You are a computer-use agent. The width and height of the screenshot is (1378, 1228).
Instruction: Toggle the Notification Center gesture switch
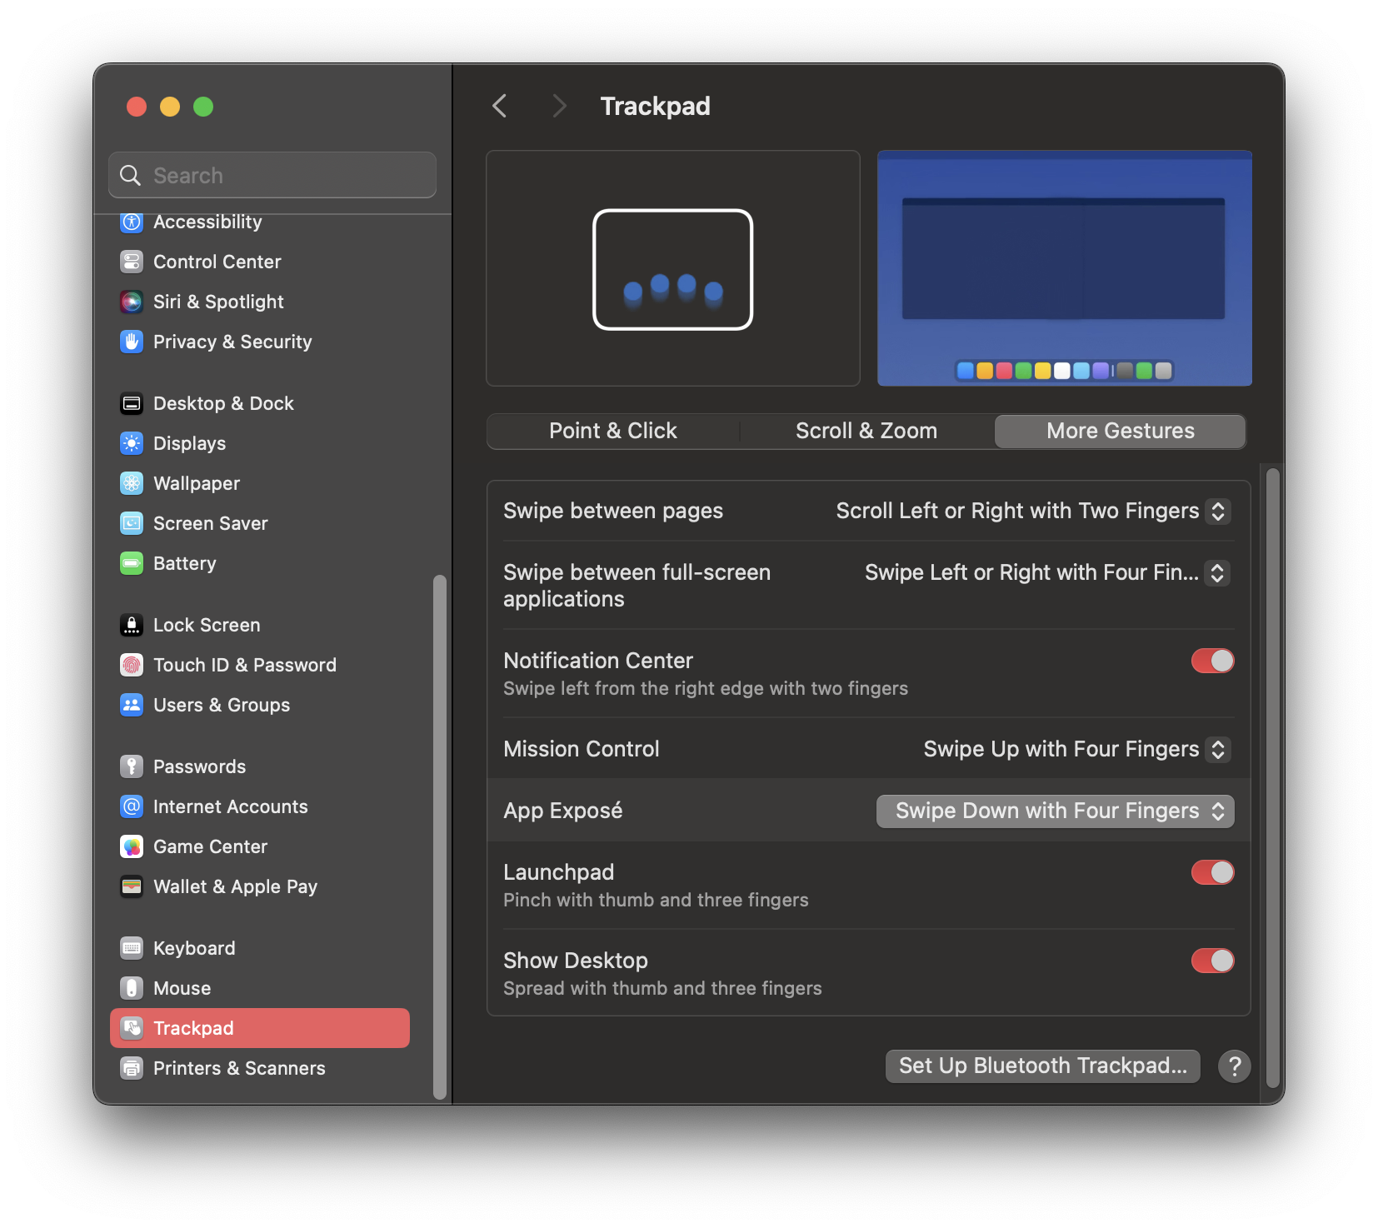tap(1212, 661)
